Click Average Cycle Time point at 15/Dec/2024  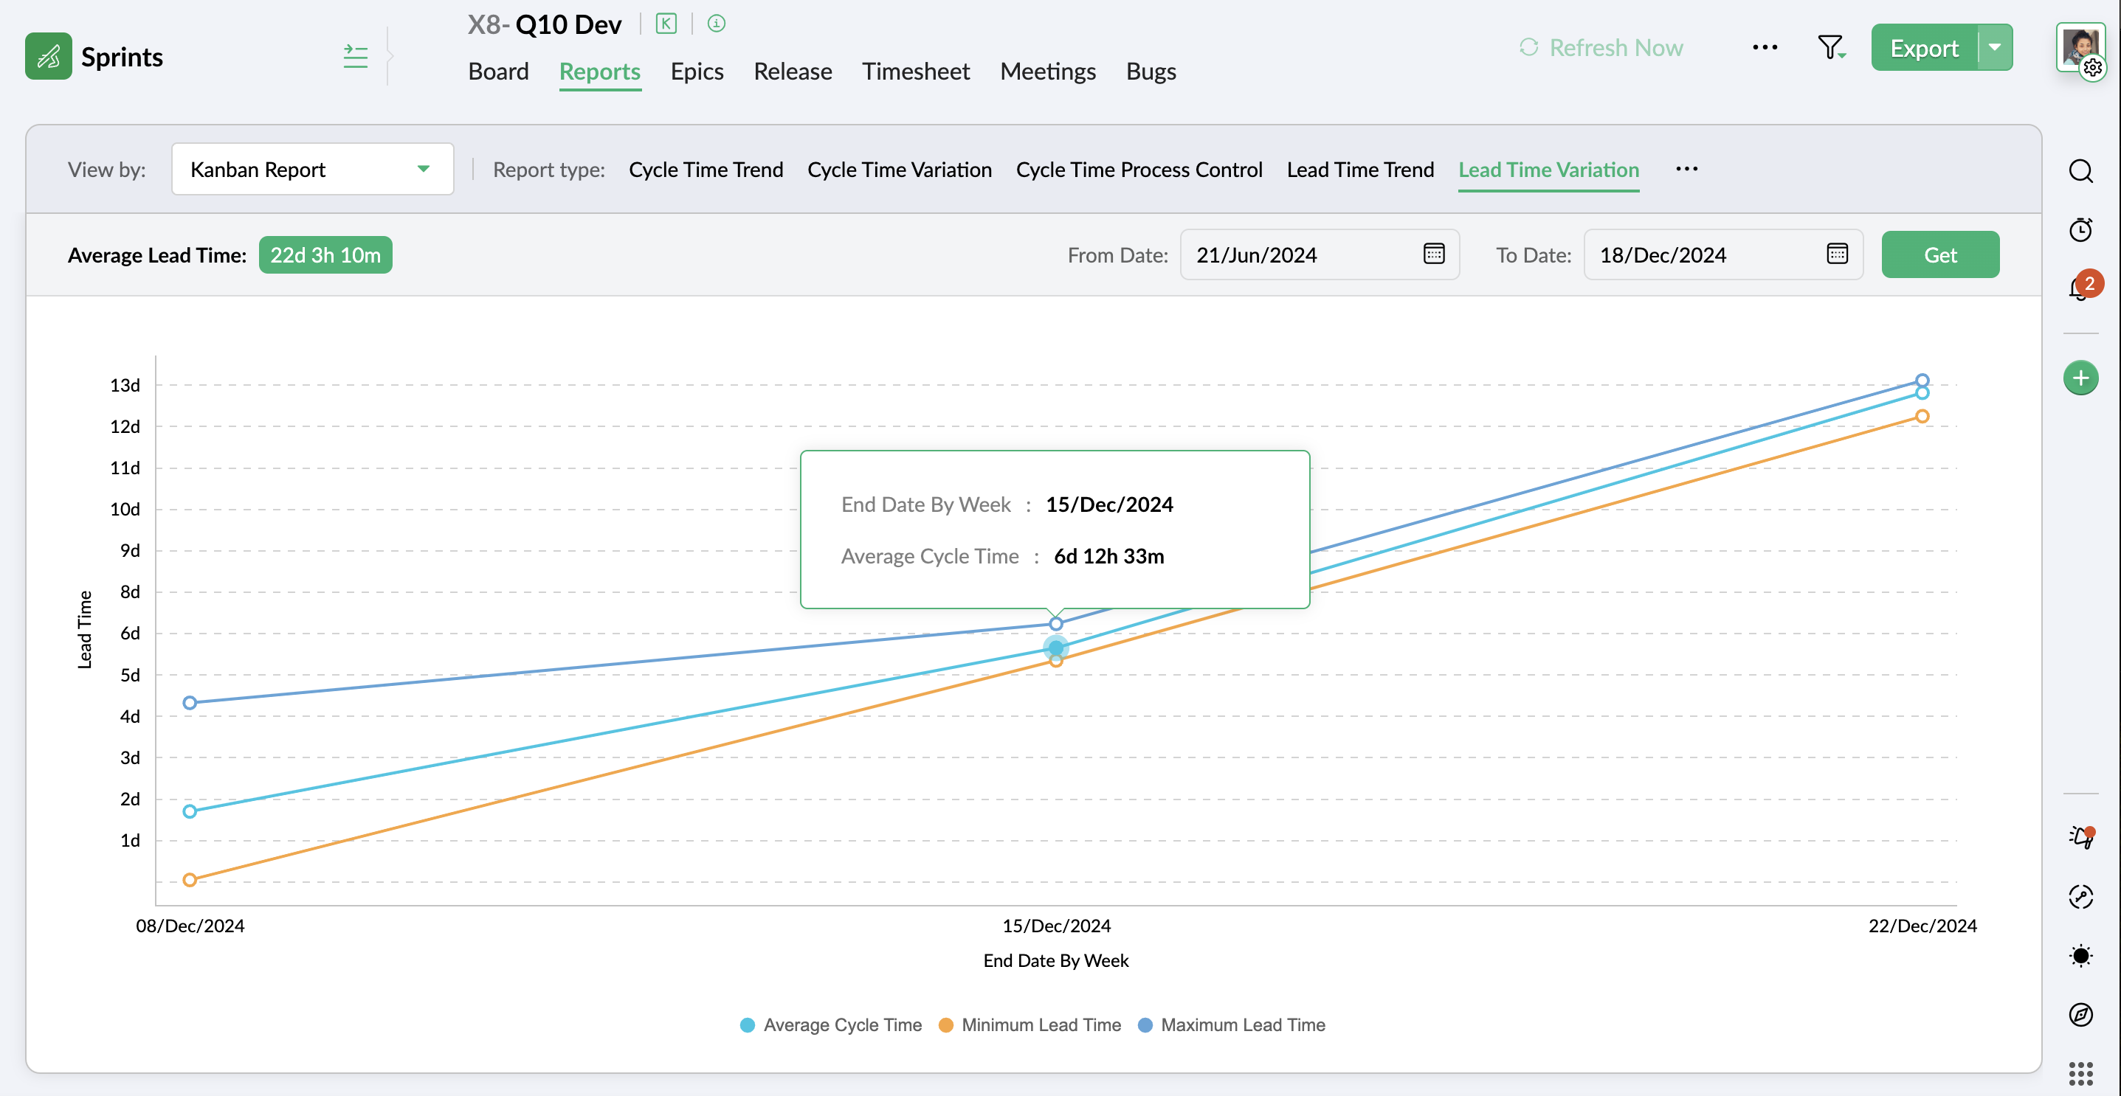1055,648
